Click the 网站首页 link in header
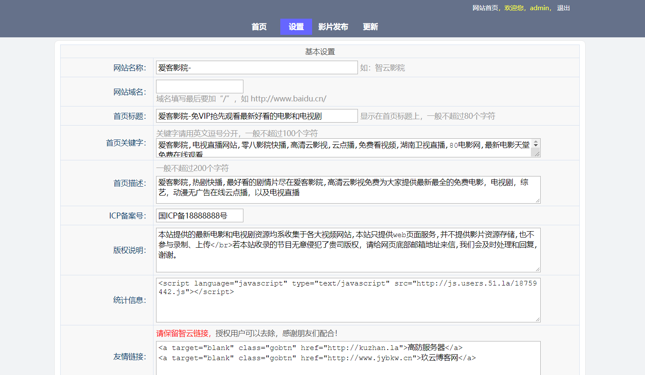The image size is (645, 375). pos(485,8)
